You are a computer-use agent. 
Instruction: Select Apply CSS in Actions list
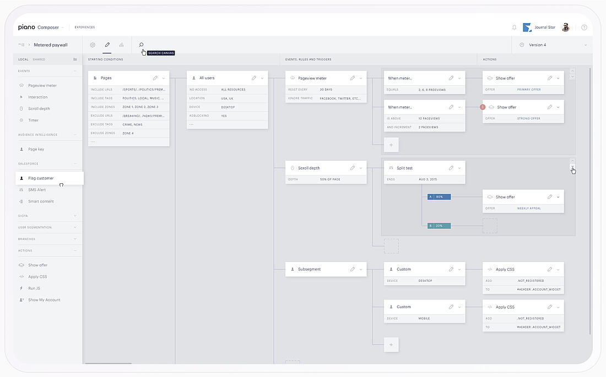37,277
